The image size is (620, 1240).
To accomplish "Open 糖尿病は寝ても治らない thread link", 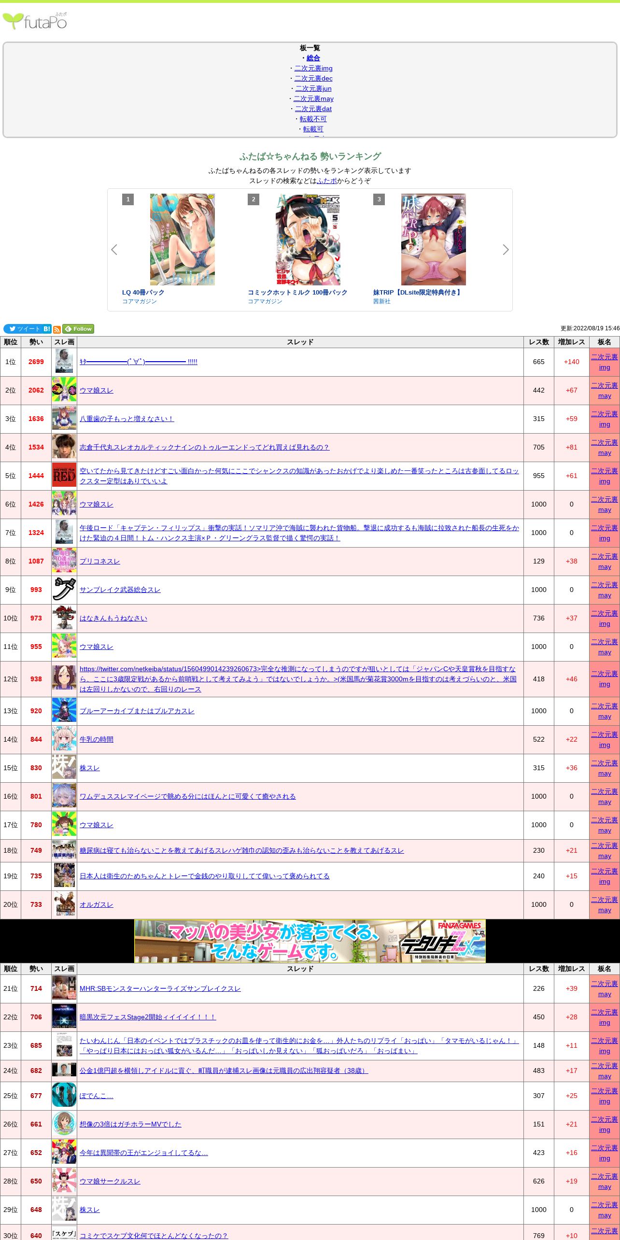I will click(x=242, y=850).
